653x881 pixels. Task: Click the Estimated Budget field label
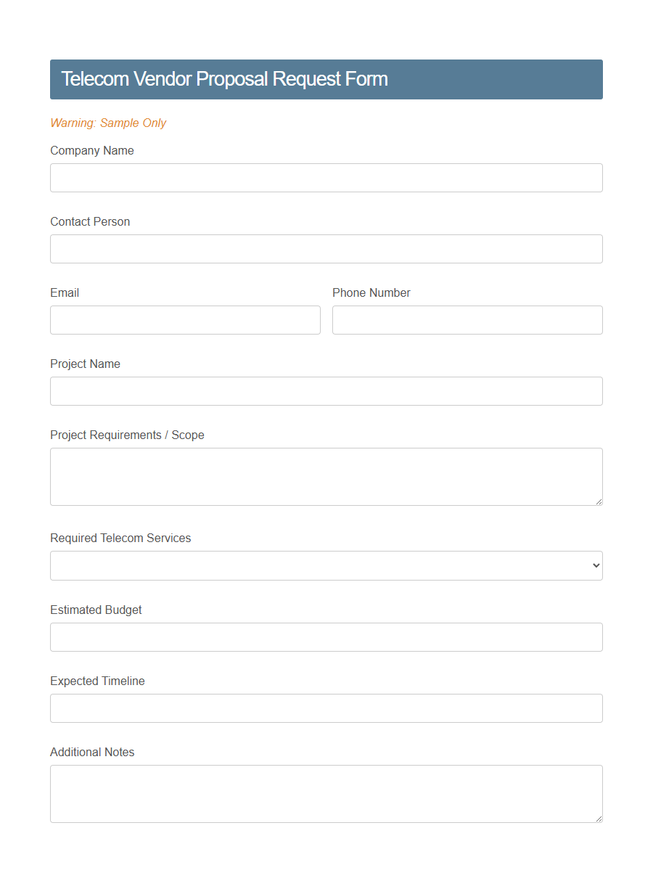pos(96,610)
